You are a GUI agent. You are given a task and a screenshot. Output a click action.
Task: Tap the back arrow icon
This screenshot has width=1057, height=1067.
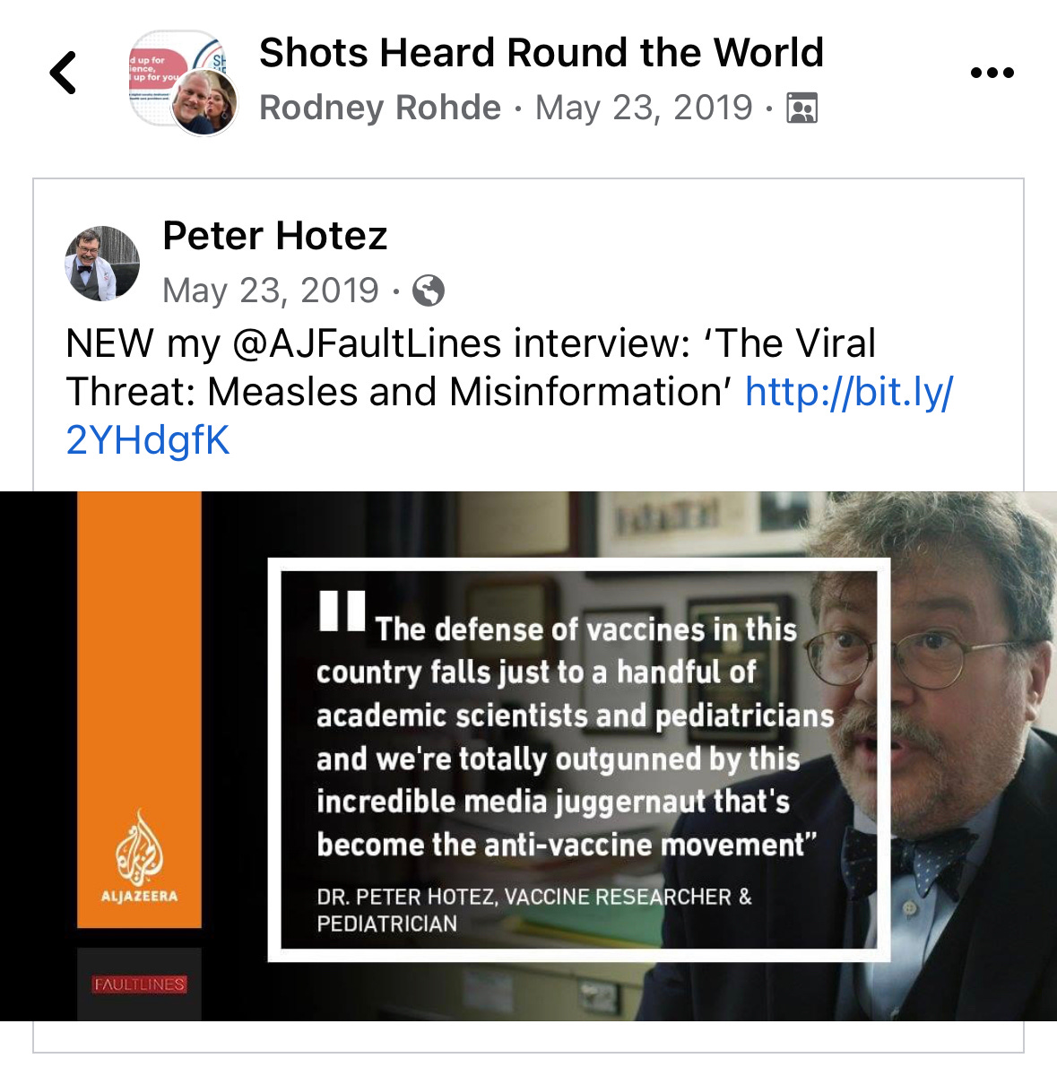(x=64, y=72)
